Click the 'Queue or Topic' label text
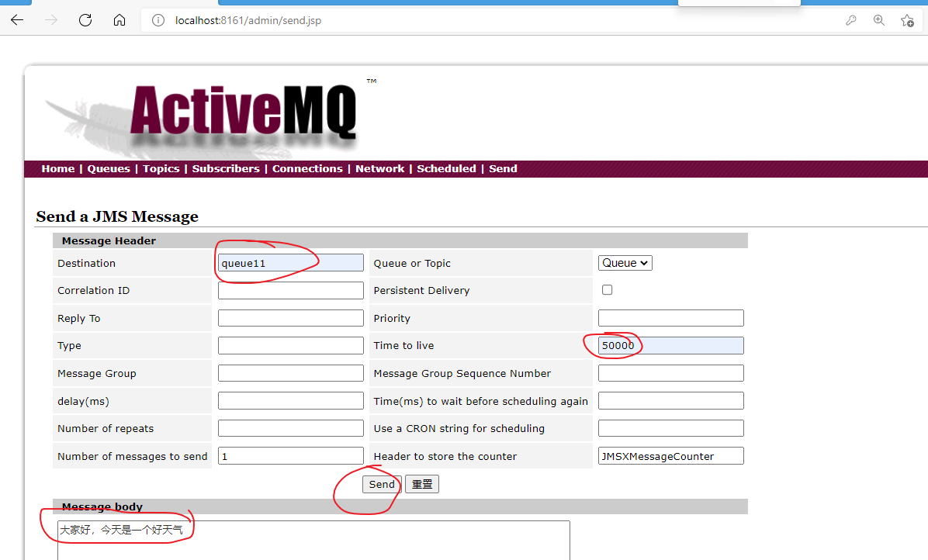The height and width of the screenshot is (560, 928). [x=412, y=263]
